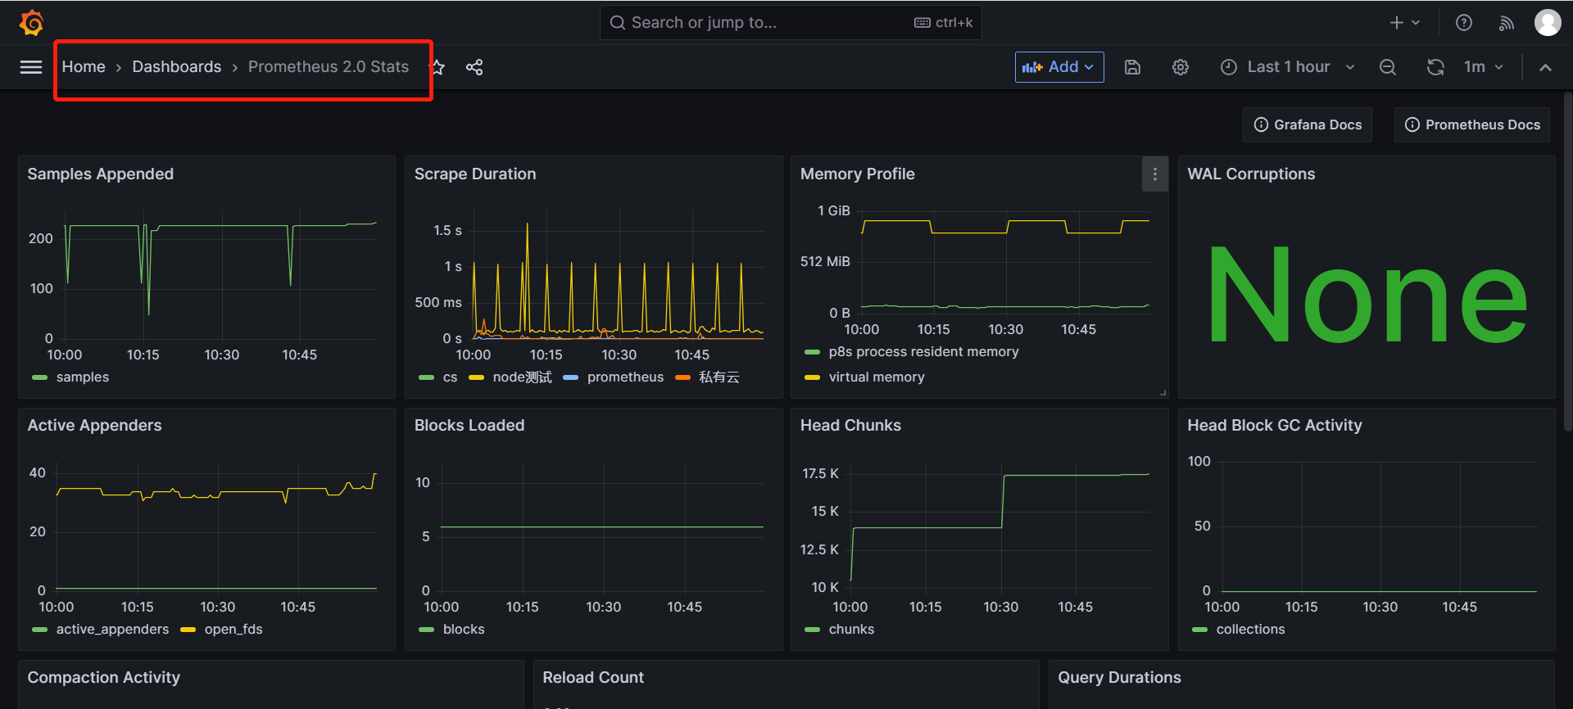This screenshot has height=709, width=1573.
Task: Open Memory Profile panel three-dot menu
Action: pyautogui.click(x=1154, y=174)
